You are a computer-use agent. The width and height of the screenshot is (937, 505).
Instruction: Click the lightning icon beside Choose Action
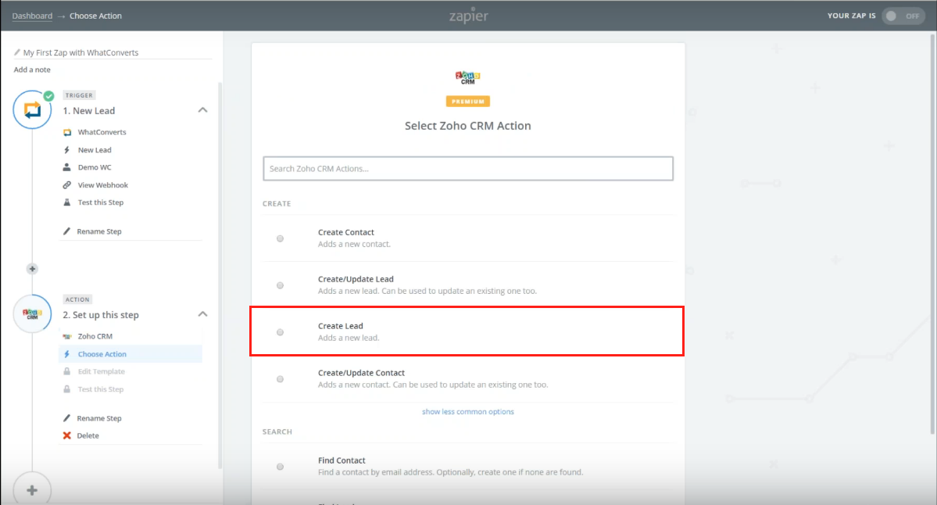click(67, 354)
